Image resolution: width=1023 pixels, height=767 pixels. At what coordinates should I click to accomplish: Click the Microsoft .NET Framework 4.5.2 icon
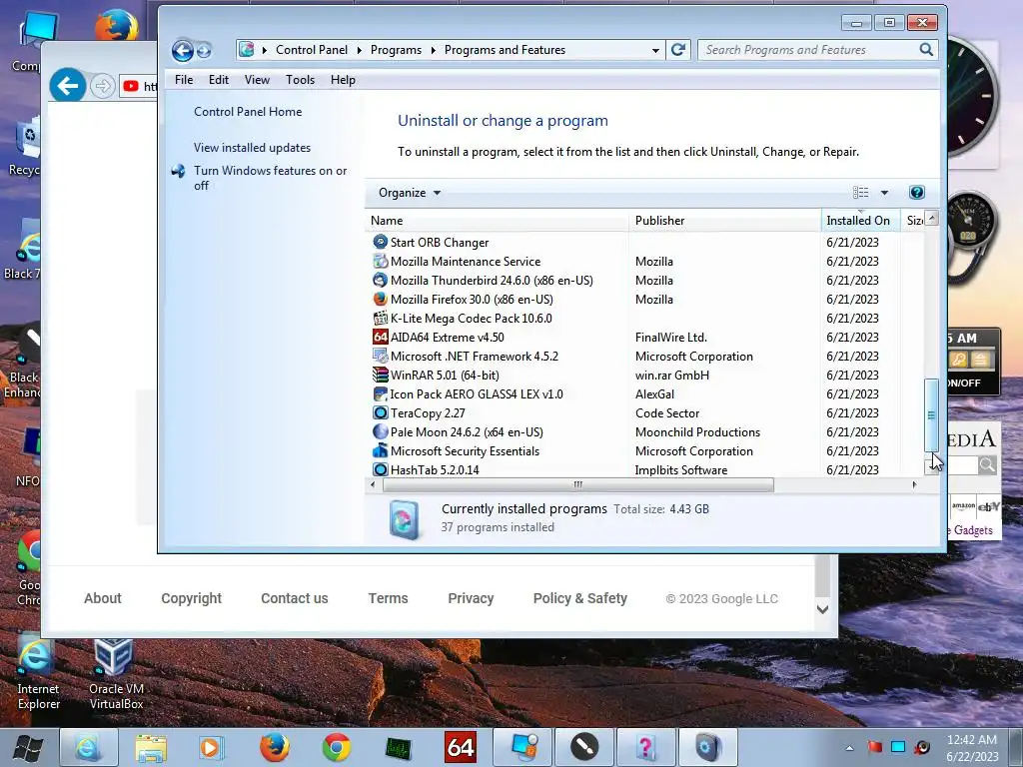pyautogui.click(x=380, y=356)
